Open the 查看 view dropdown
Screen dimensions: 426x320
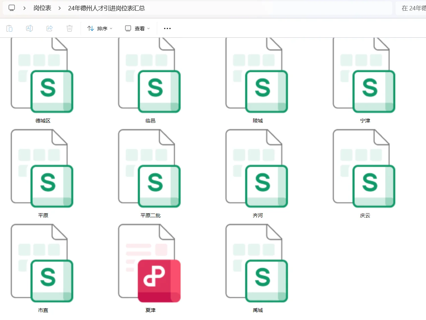tap(137, 28)
